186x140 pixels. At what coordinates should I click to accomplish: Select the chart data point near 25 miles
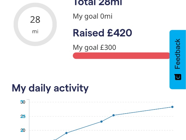(113, 115)
